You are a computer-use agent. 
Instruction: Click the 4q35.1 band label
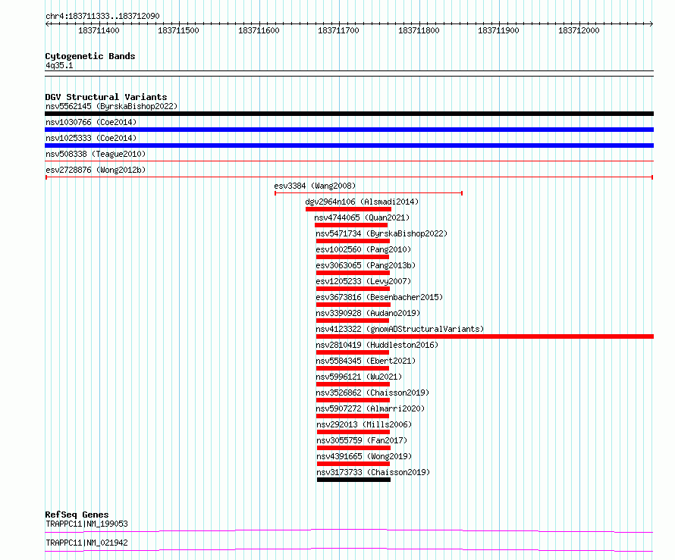[x=59, y=65]
